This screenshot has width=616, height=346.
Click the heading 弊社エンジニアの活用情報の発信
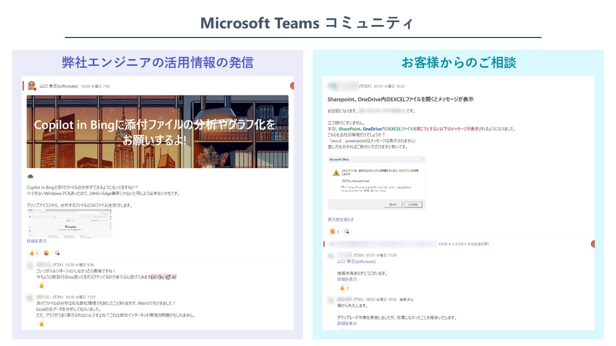158,62
